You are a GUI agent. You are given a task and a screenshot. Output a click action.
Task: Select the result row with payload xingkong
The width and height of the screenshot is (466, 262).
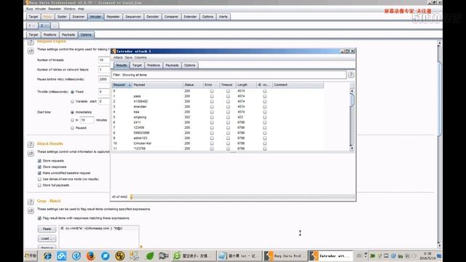tap(218, 117)
